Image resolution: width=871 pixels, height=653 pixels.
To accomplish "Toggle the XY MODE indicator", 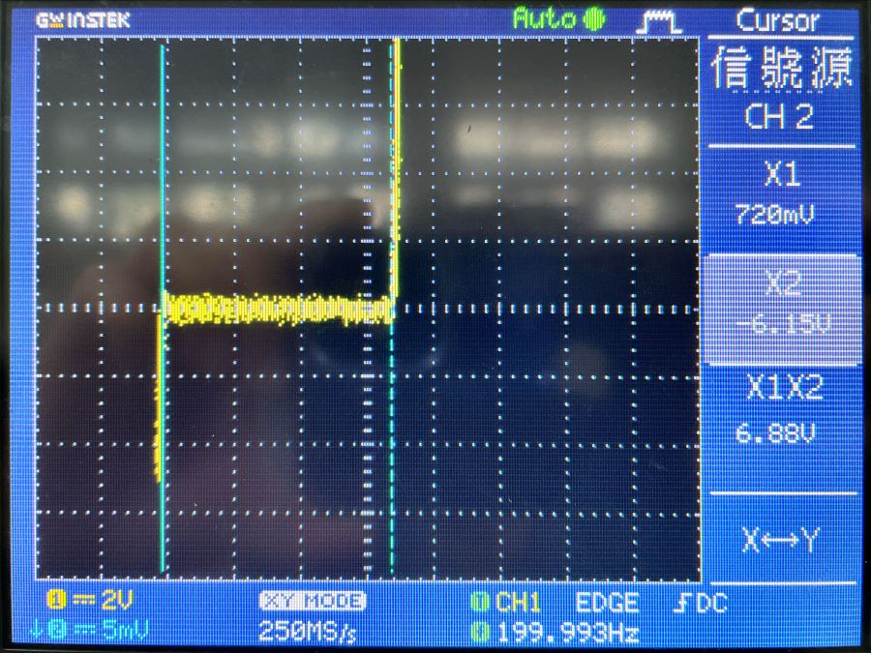I will click(x=312, y=602).
